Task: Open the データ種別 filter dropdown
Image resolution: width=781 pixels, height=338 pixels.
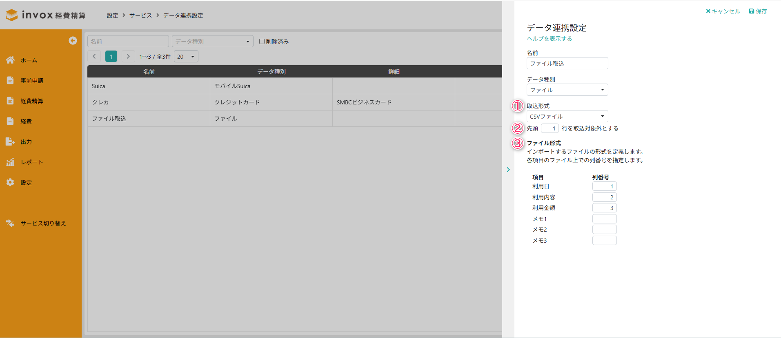Action: coord(212,41)
